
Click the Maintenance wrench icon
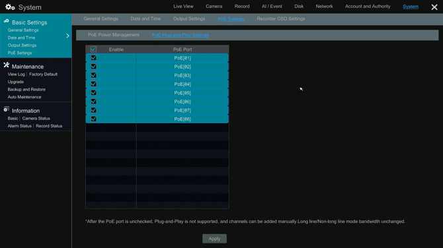pos(6,65)
